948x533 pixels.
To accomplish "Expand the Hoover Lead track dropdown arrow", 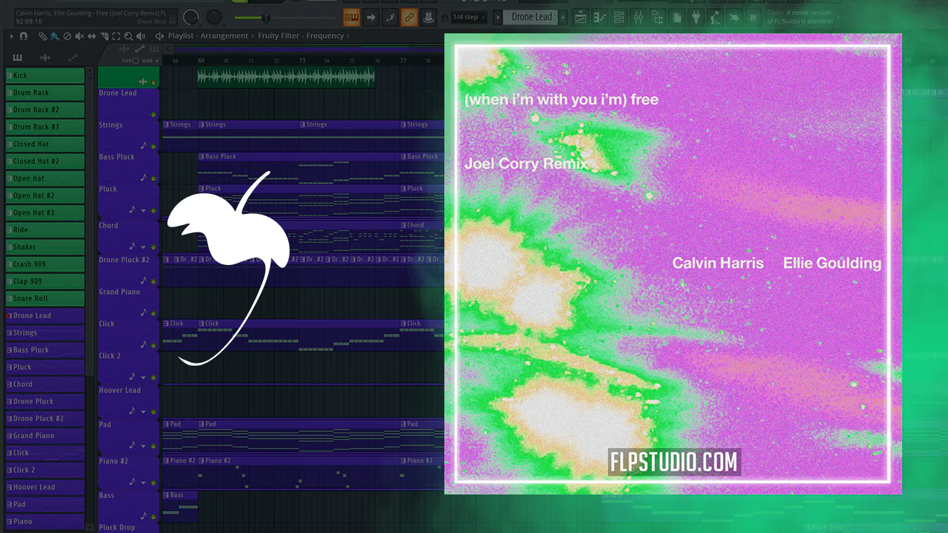I will tap(143, 411).
